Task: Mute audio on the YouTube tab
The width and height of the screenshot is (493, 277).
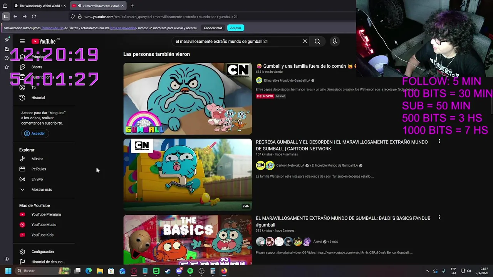Action: 79,6
